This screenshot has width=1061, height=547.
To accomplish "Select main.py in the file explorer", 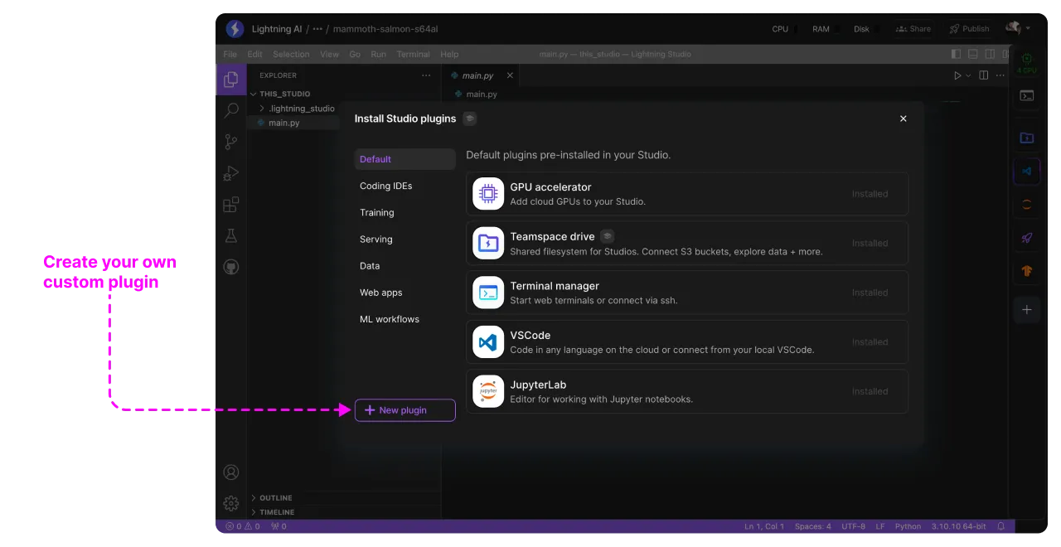I will coord(294,123).
